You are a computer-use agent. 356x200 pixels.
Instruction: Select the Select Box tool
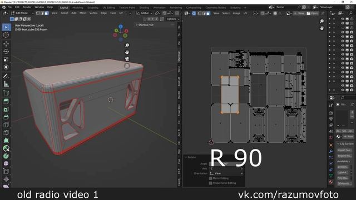(x=6, y=27)
